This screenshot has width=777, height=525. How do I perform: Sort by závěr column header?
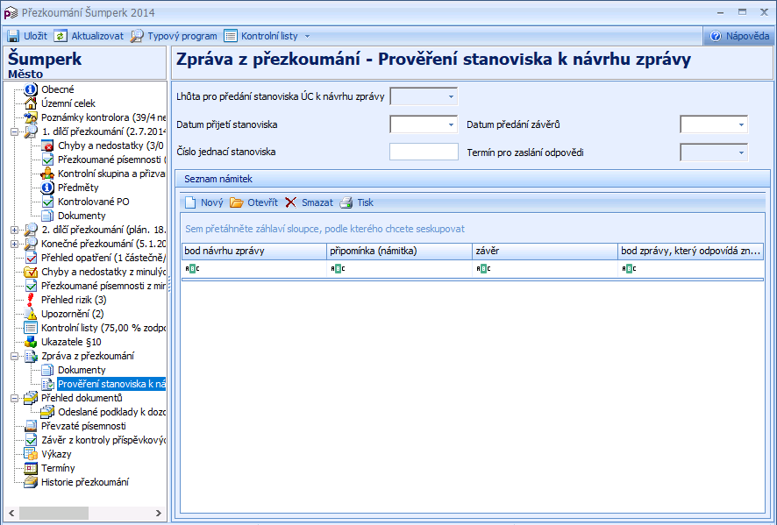pyautogui.click(x=545, y=252)
